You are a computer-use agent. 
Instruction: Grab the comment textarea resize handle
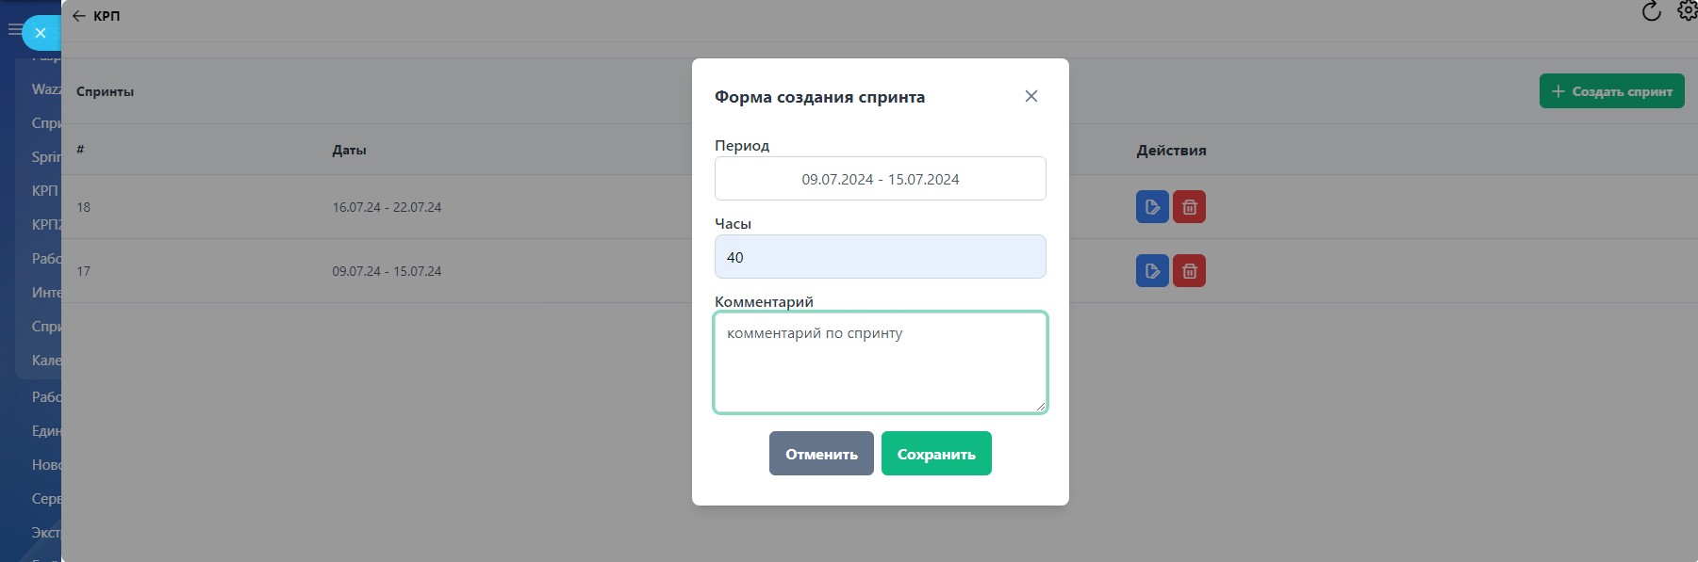coord(1040,406)
